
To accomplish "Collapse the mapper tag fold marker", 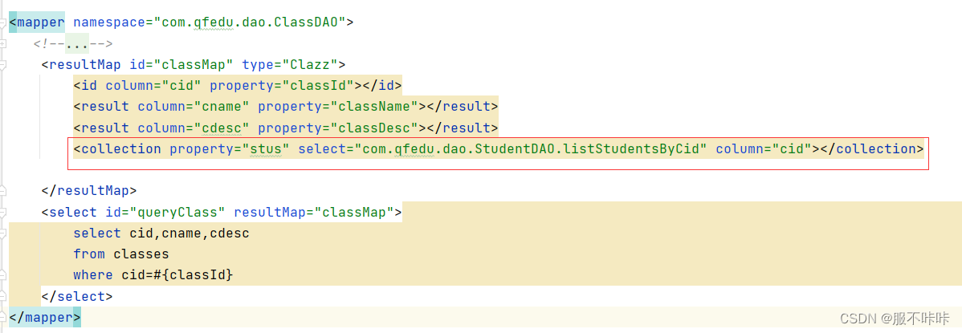I will (3, 22).
